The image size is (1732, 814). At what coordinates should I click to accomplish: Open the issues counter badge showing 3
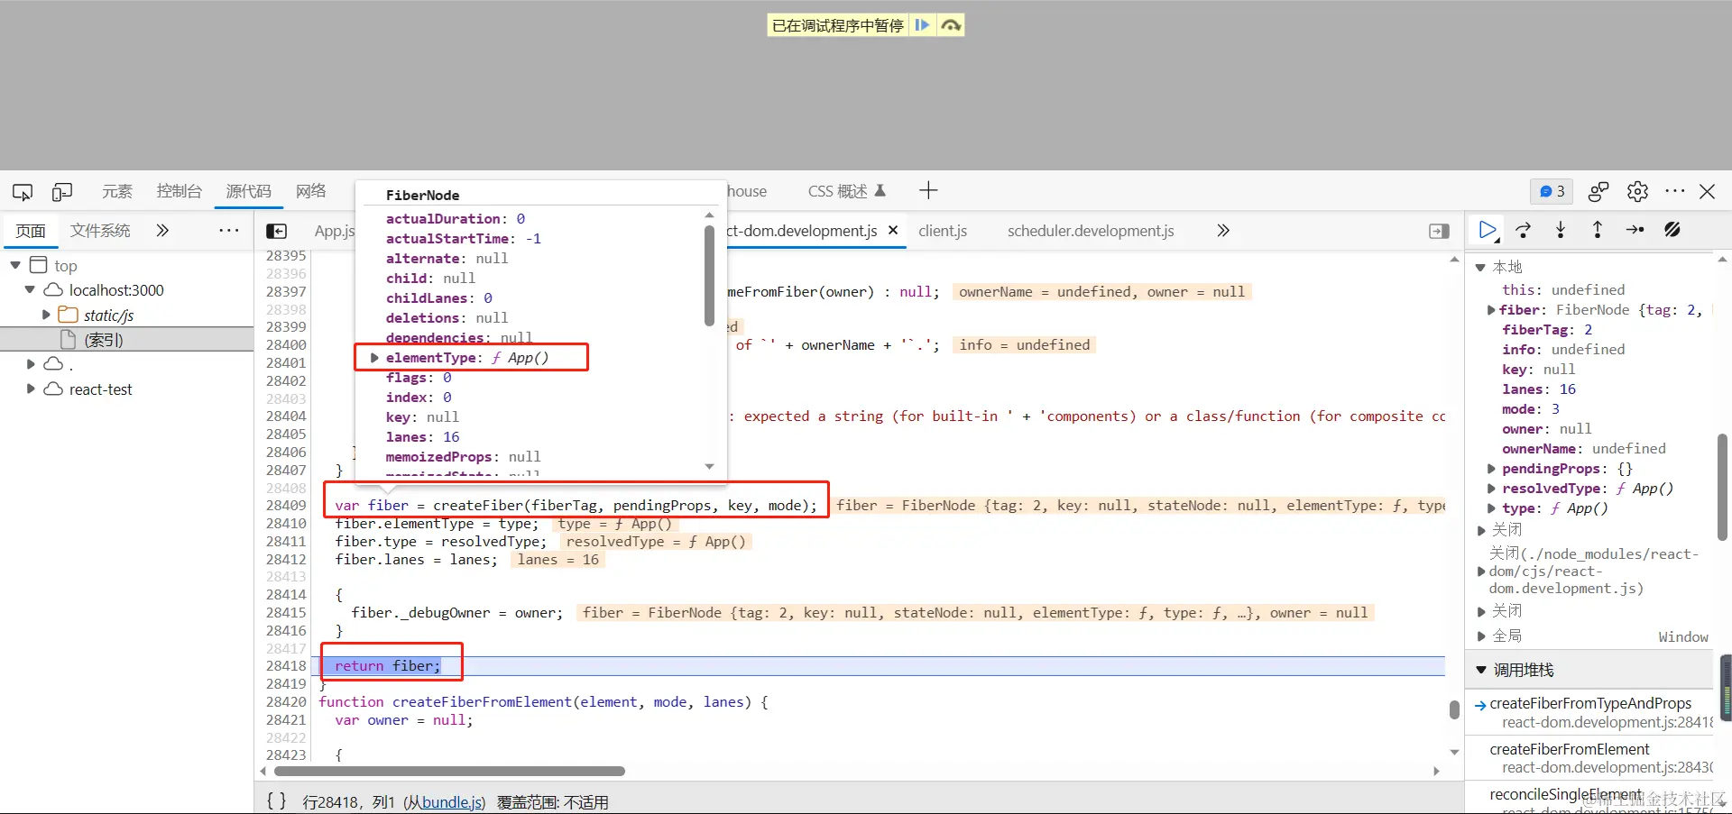pyautogui.click(x=1552, y=191)
